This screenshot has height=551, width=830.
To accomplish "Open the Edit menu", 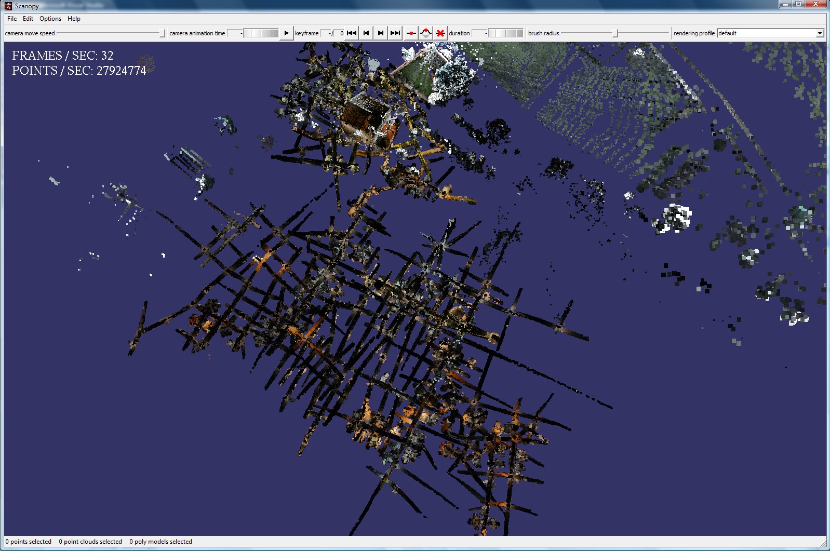I will (x=28, y=19).
